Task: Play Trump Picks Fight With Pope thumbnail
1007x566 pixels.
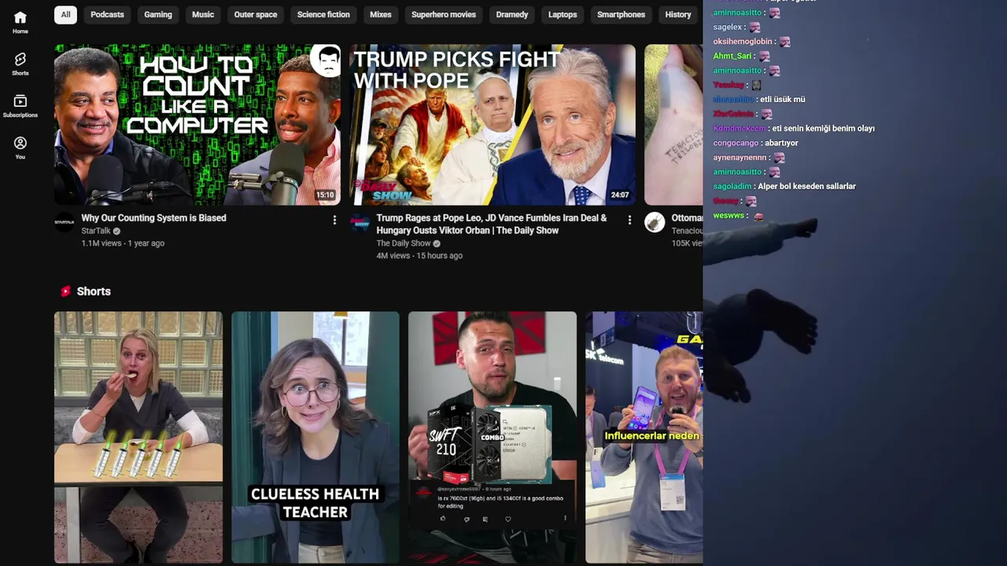Action: click(x=492, y=125)
